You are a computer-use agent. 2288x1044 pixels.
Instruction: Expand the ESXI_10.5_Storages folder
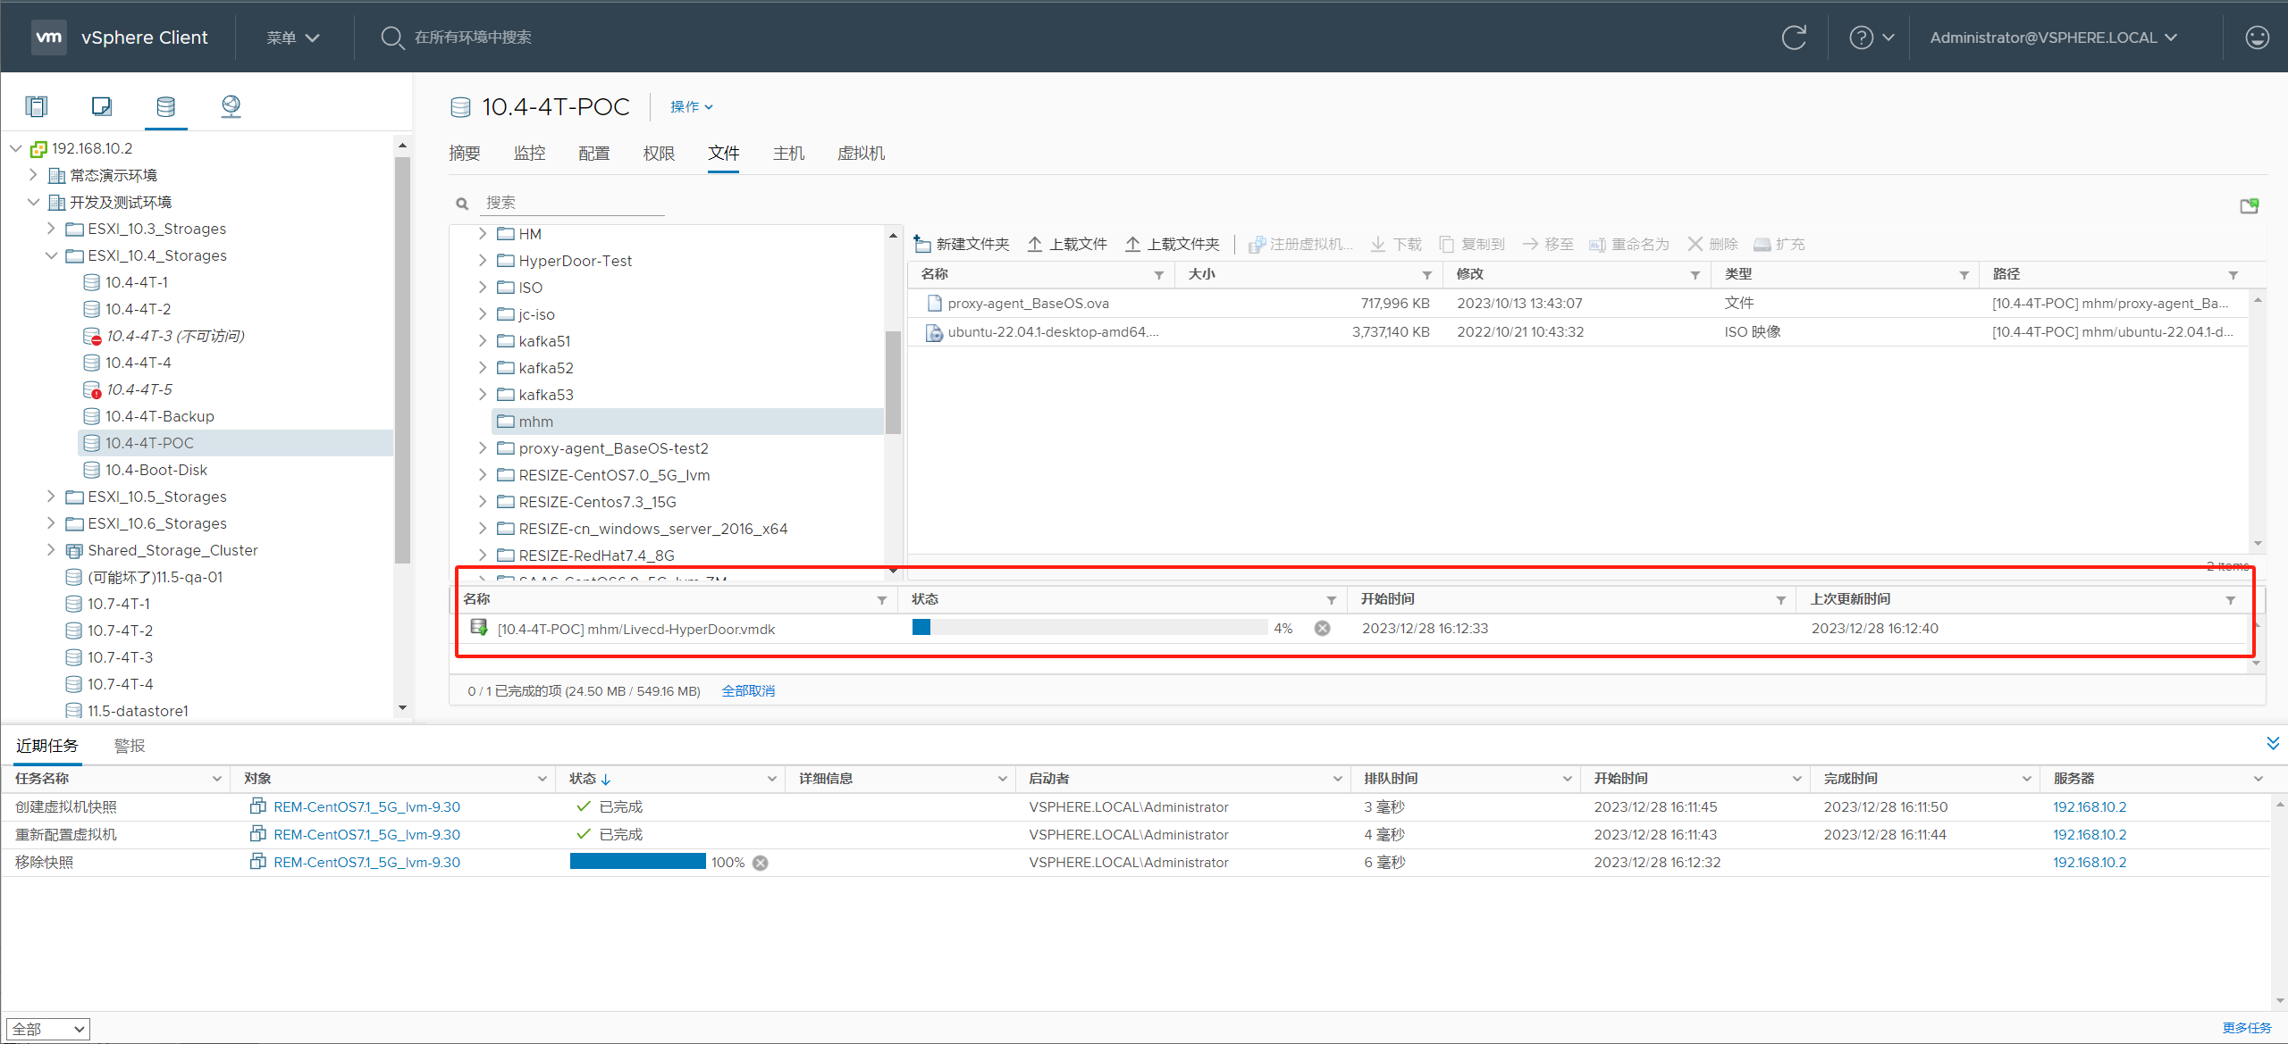[51, 497]
